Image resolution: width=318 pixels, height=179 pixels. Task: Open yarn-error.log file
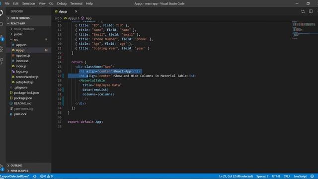[23, 108]
